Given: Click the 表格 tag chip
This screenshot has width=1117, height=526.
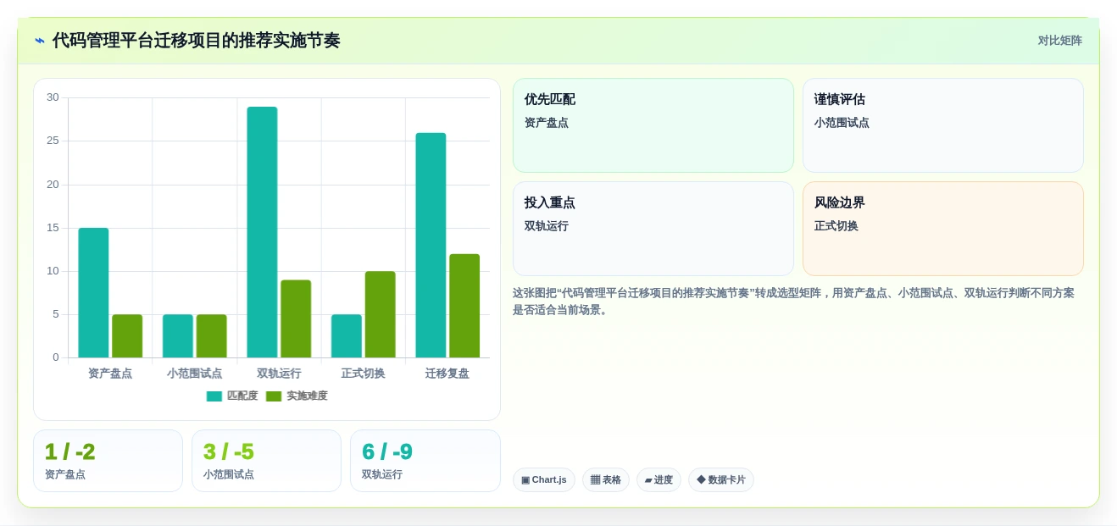Looking at the screenshot, I should (x=606, y=480).
